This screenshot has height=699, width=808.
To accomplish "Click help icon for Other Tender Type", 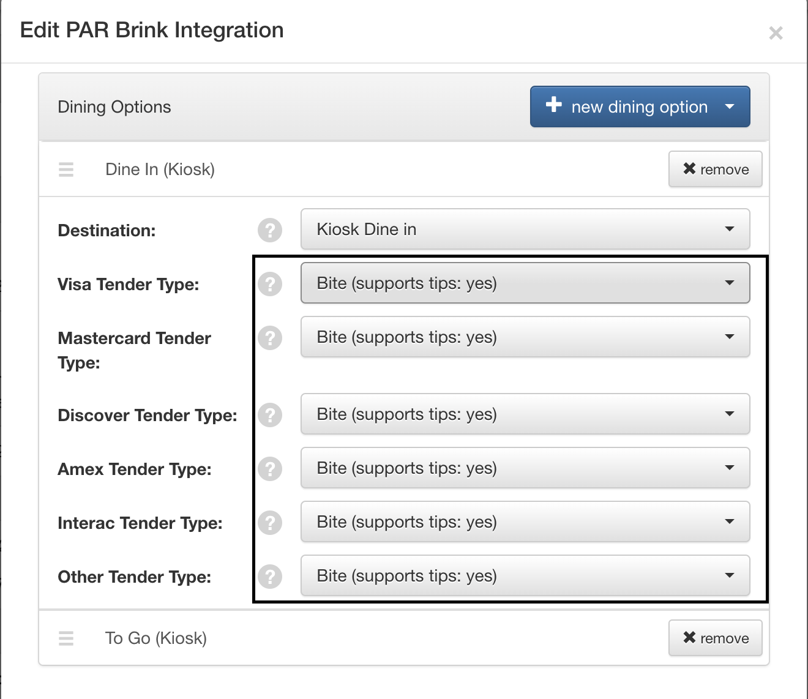I will pyautogui.click(x=270, y=577).
